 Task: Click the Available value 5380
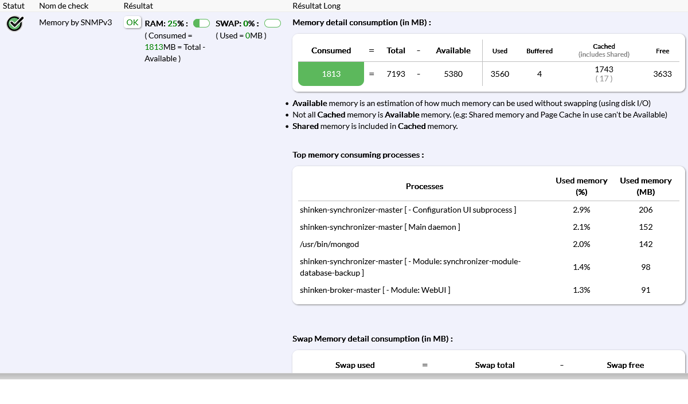pos(453,74)
